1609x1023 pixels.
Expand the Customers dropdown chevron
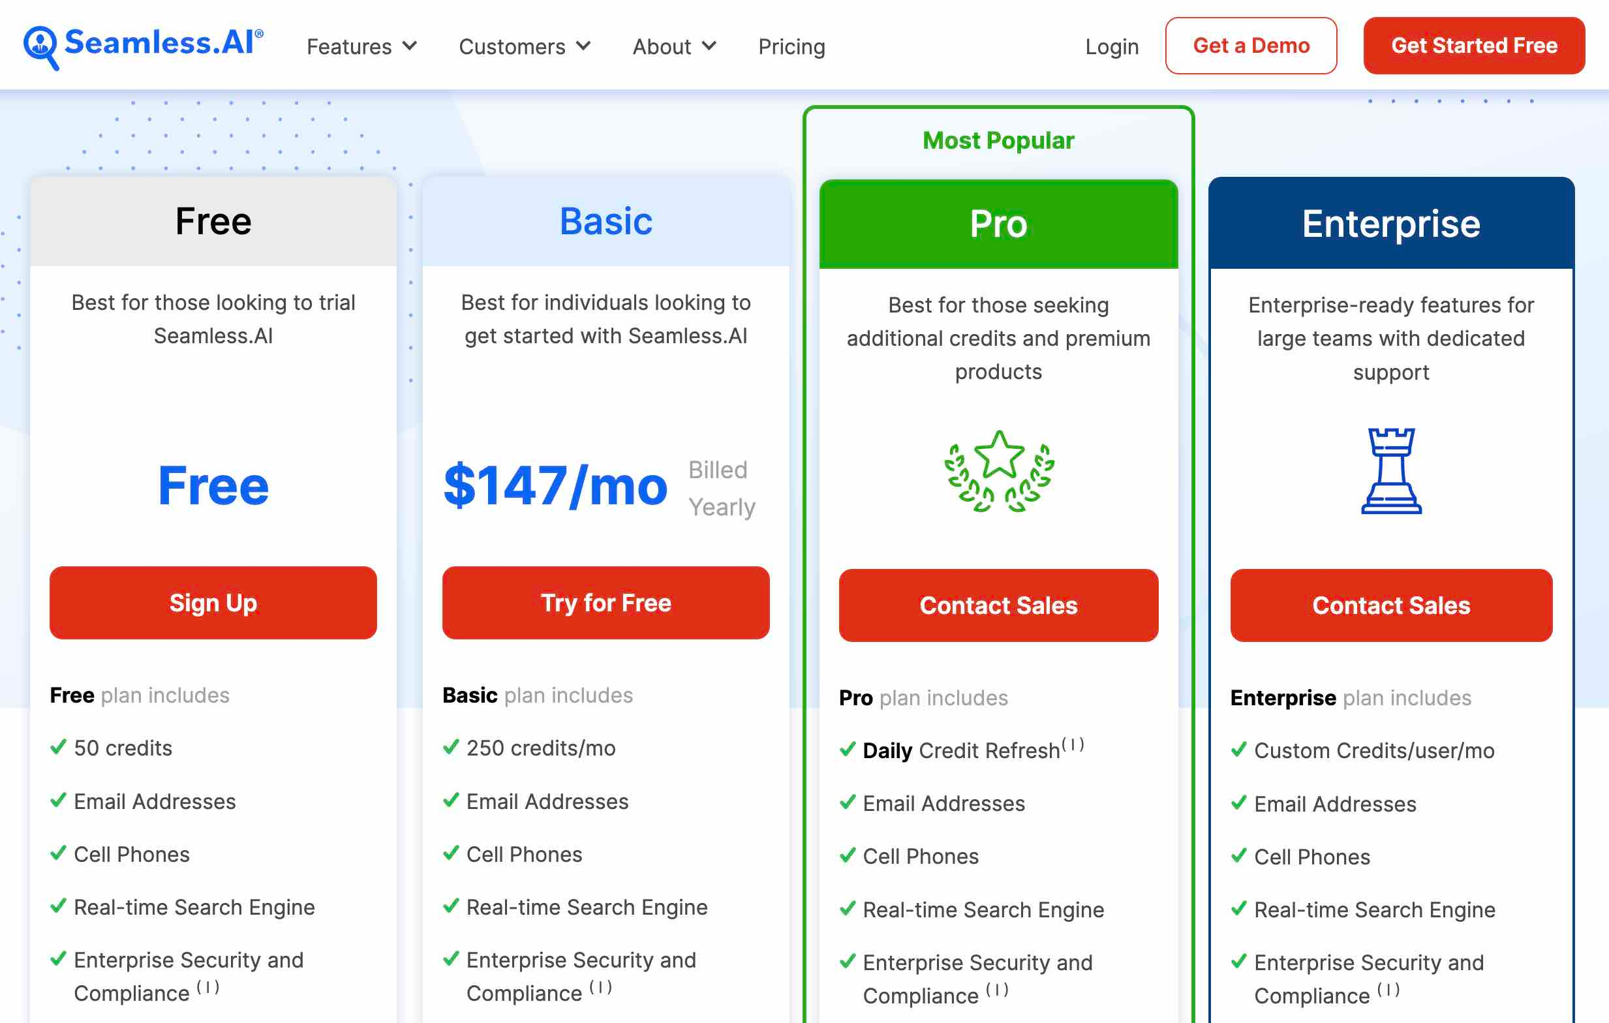(x=583, y=46)
